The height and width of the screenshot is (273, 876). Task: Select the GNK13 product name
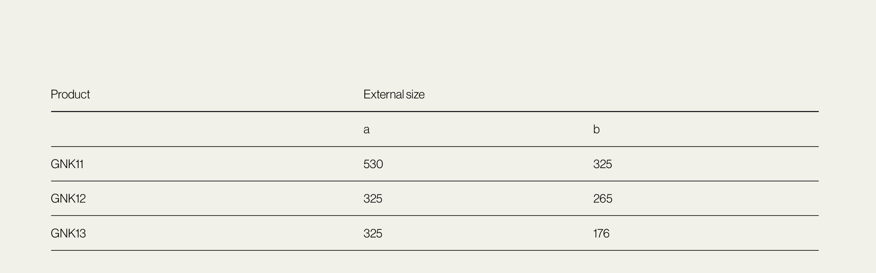click(68, 234)
